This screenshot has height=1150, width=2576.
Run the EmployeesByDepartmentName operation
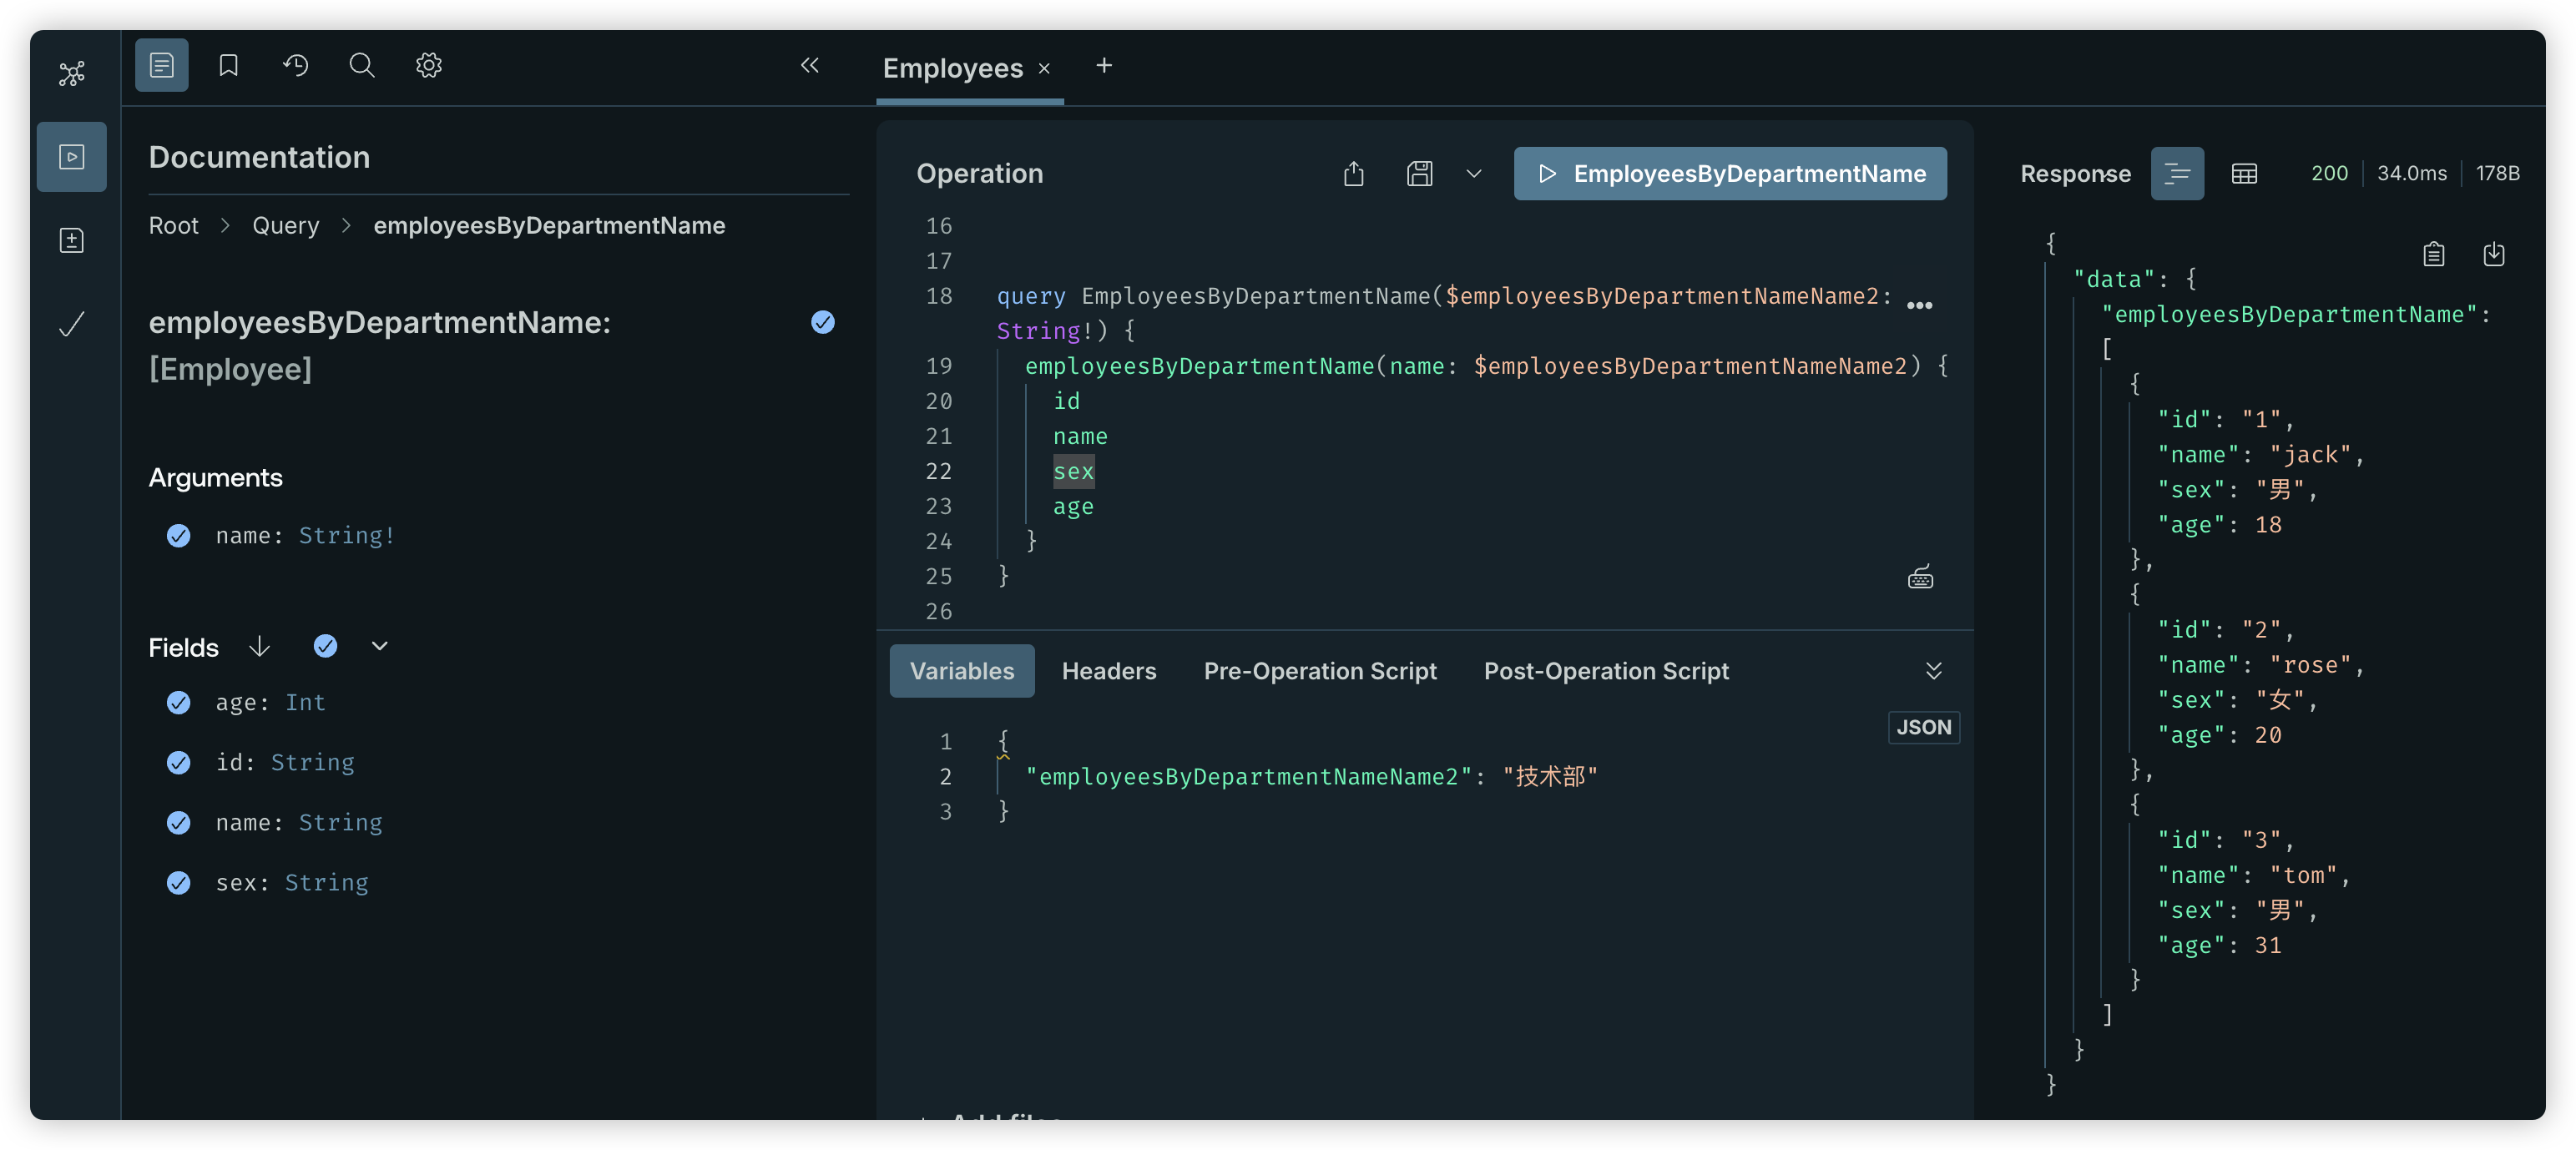point(1729,174)
